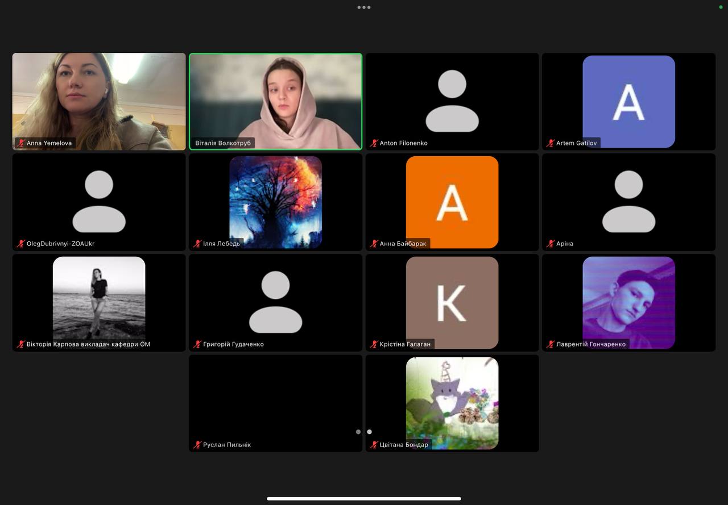
Task: Click the cat illustration avatar of Цвітана Бондар
Action: coord(452,403)
